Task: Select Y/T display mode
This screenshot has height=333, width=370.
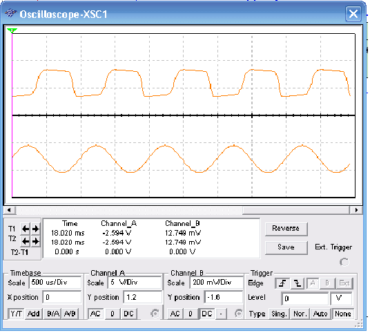Action: [16, 314]
